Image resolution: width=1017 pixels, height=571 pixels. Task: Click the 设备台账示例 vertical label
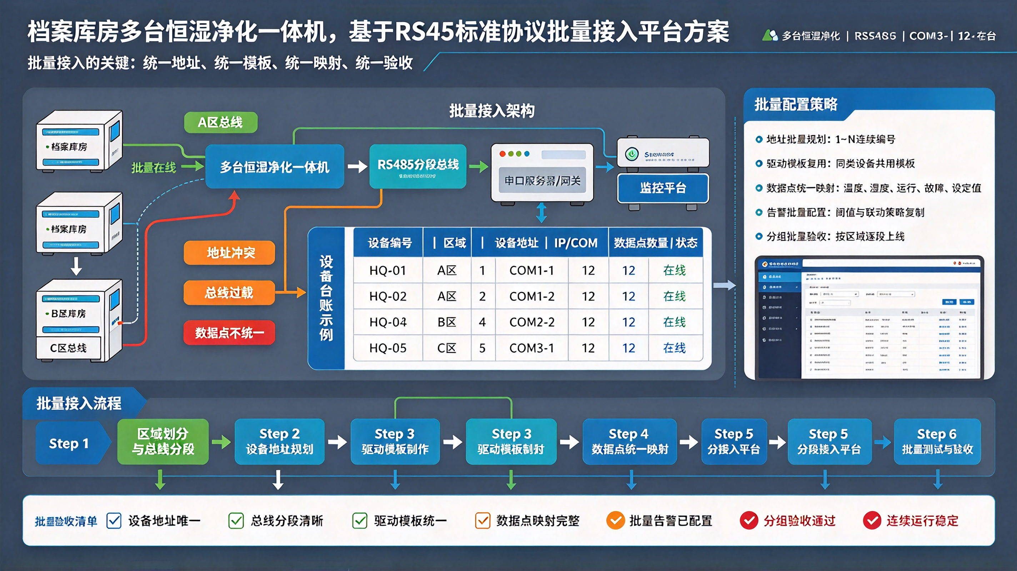(326, 298)
